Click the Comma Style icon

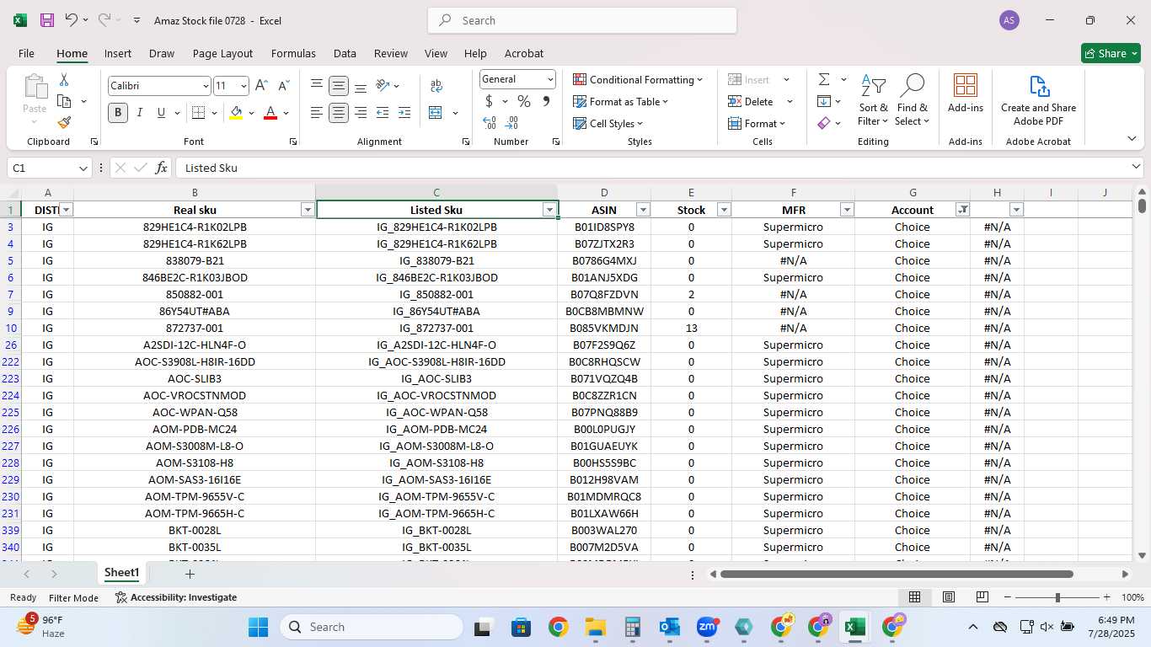coord(546,101)
